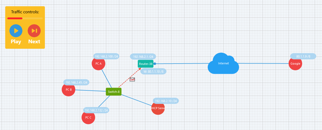Click IP label 192.168.2.45 /24
Viewport: 322px width, 130px height.
[76, 82]
